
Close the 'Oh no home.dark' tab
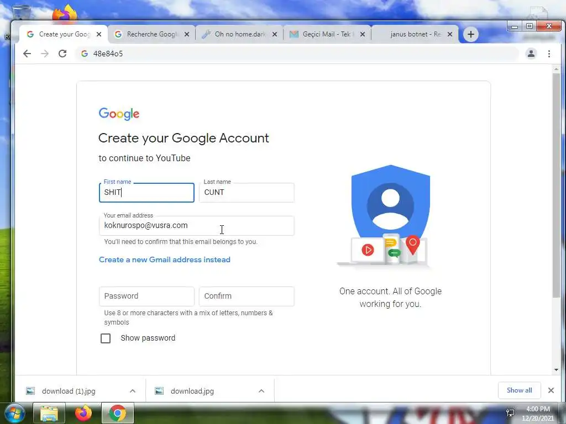pos(275,34)
